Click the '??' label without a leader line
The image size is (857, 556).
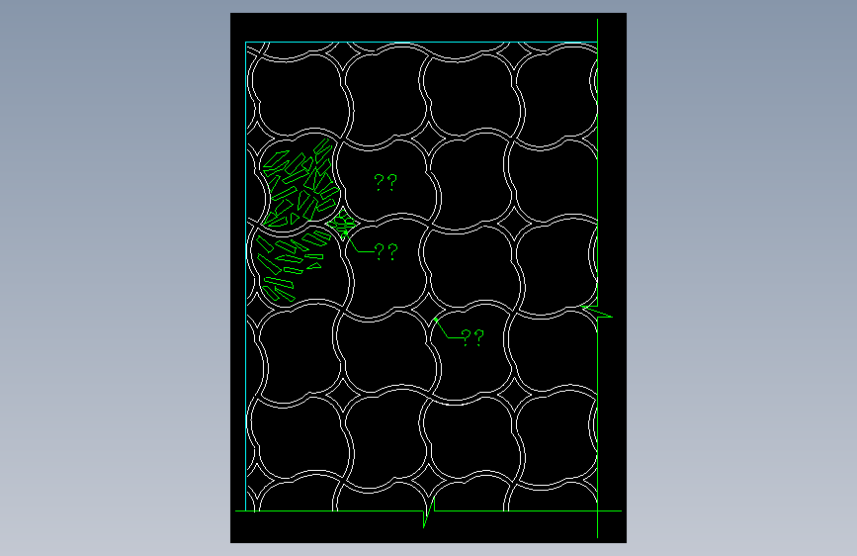tap(386, 182)
